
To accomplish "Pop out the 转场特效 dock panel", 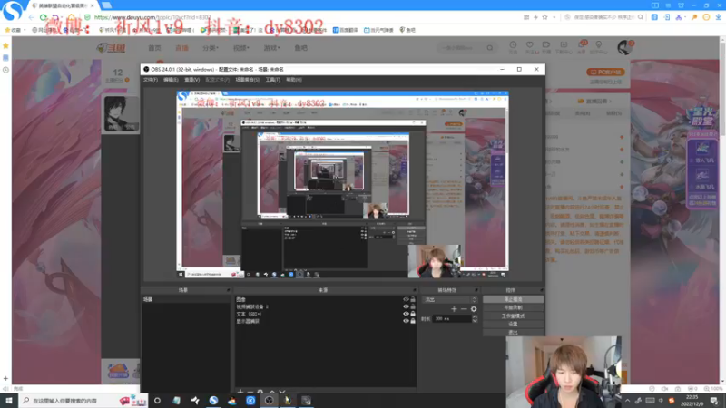I will point(476,290).
